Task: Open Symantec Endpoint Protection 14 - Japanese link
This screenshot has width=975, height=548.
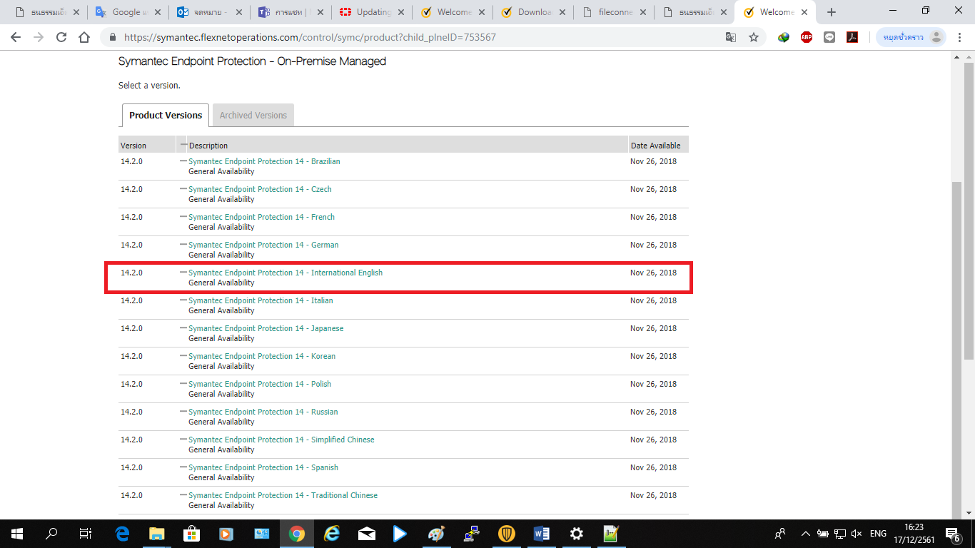Action: click(x=266, y=328)
